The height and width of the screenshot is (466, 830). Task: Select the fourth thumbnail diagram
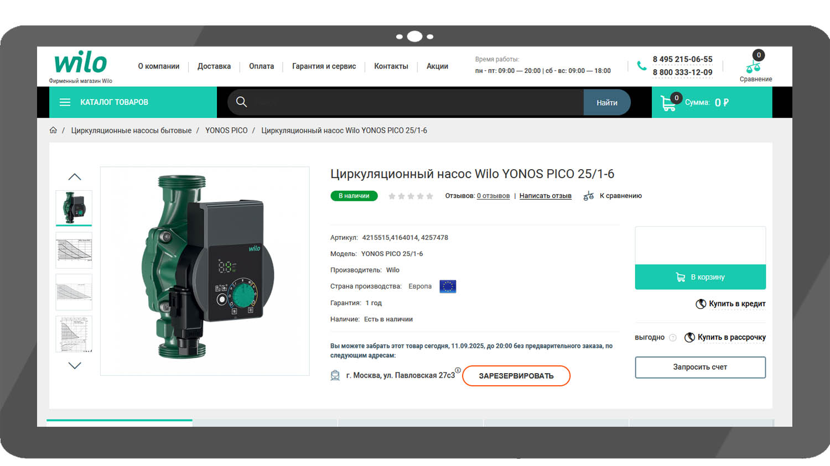point(74,334)
